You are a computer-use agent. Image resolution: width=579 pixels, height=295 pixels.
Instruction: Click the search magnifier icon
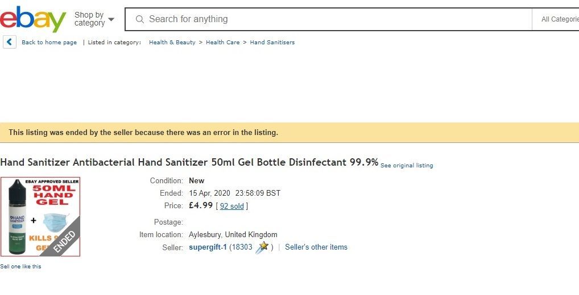pos(139,19)
